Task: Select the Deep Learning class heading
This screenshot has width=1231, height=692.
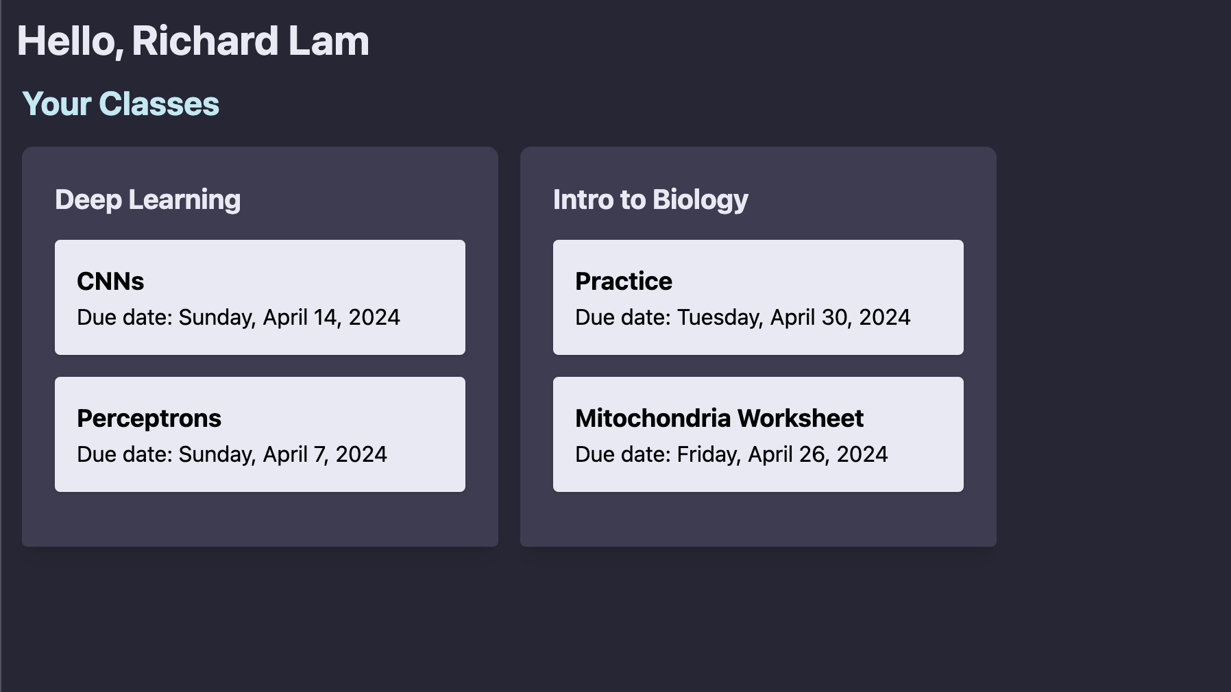Action: [x=148, y=200]
